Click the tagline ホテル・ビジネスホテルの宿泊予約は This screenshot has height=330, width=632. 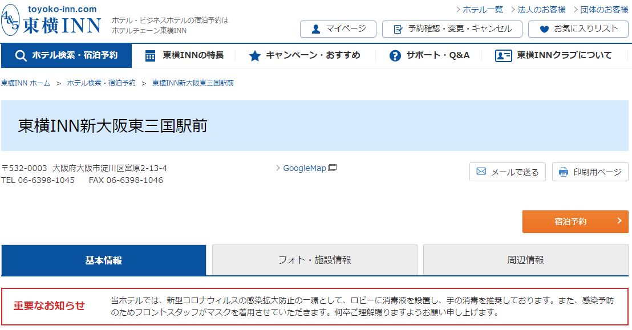coord(170,20)
